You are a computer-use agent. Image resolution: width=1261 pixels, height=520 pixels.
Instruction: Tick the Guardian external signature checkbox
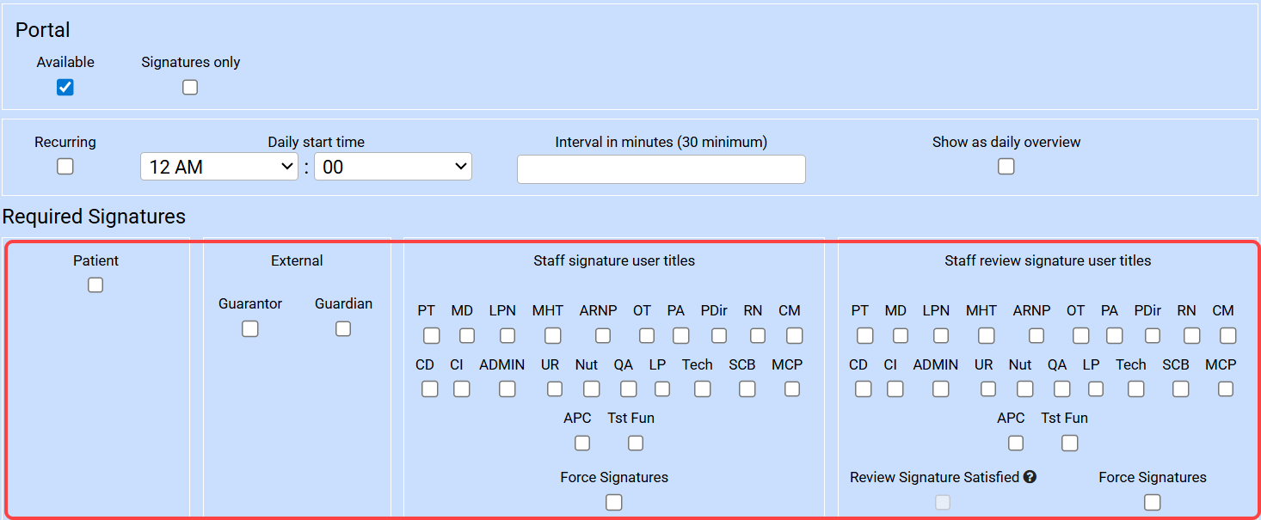[x=343, y=328]
